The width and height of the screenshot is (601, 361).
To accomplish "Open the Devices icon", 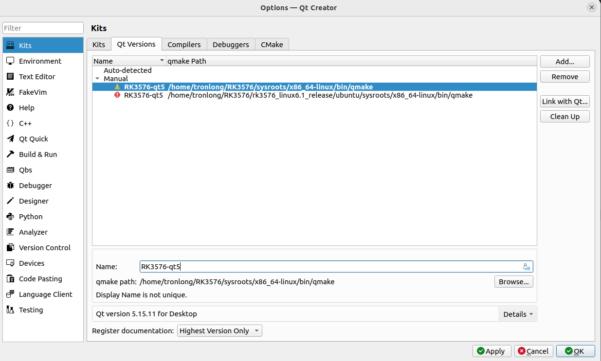I will (x=10, y=263).
